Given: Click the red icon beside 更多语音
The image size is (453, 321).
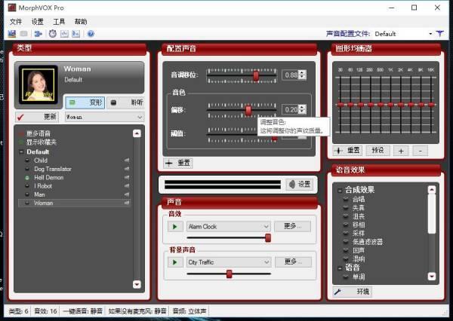Looking at the screenshot, I should click(21, 133).
